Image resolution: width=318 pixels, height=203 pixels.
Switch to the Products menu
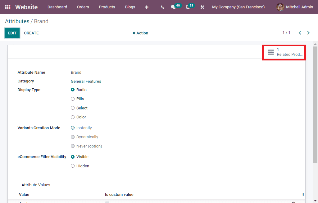click(x=107, y=7)
